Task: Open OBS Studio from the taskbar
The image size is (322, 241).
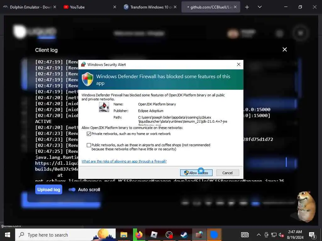Action: click(x=169, y=235)
